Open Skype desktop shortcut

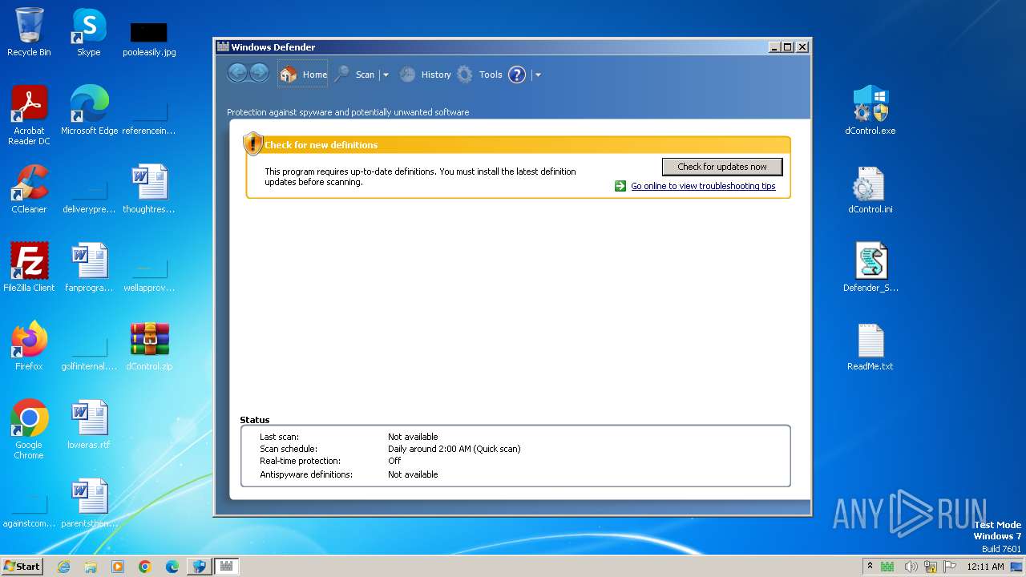[x=88, y=32]
